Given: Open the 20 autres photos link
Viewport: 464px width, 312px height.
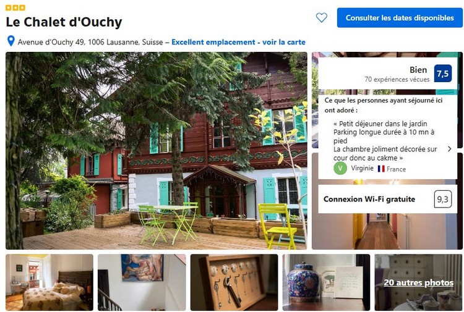Looking at the screenshot, I should click(418, 283).
